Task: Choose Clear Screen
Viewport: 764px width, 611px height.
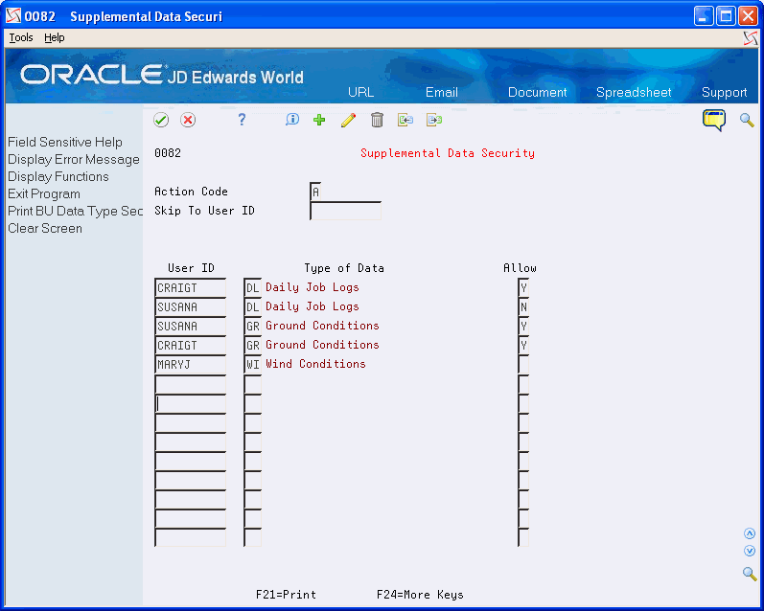Action: (x=45, y=228)
